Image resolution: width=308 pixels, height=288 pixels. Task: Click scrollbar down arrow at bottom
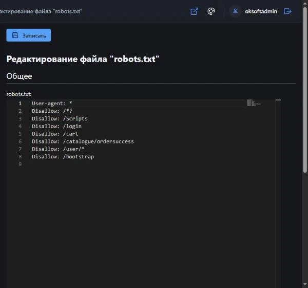point(305,284)
